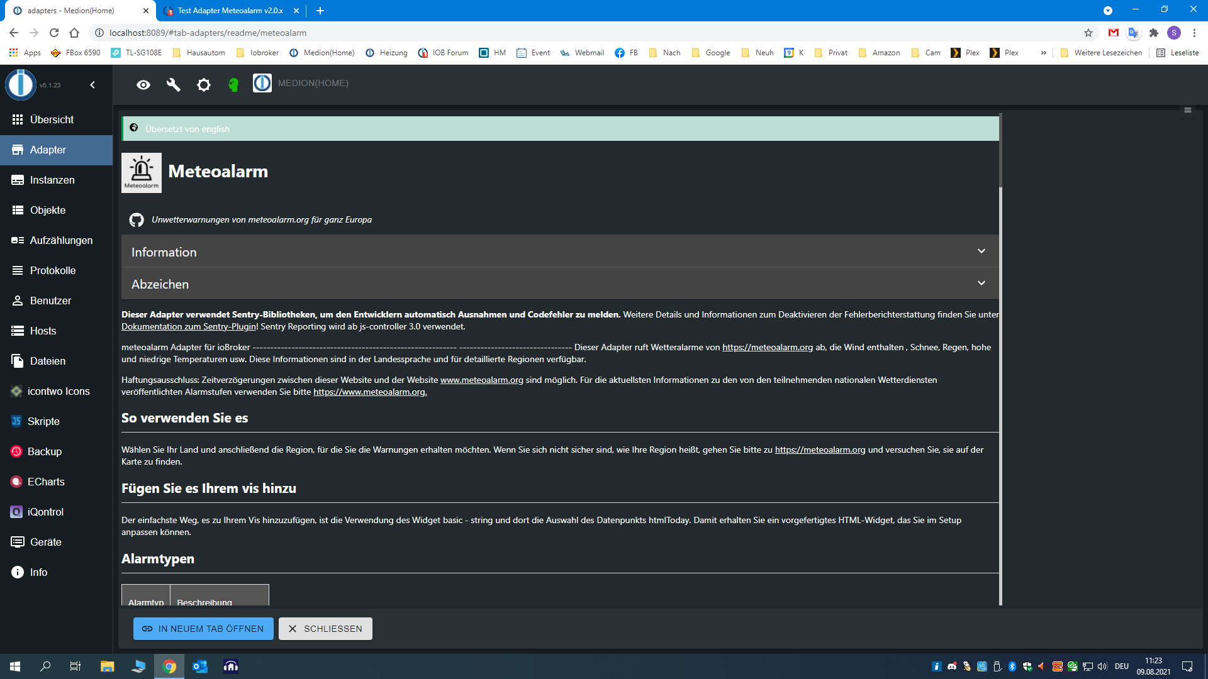Click the theme toggle sun icon
This screenshot has width=1208, height=679.
[203, 84]
